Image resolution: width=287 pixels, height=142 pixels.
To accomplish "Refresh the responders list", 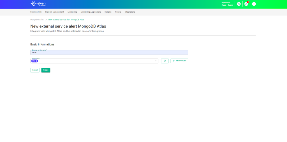I will point(165,61).
